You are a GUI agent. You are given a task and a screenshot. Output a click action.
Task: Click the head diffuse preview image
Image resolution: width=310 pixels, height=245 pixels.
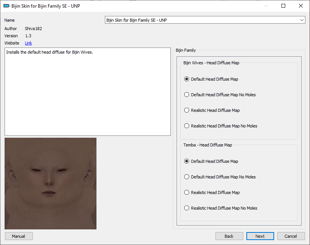(x=50, y=183)
